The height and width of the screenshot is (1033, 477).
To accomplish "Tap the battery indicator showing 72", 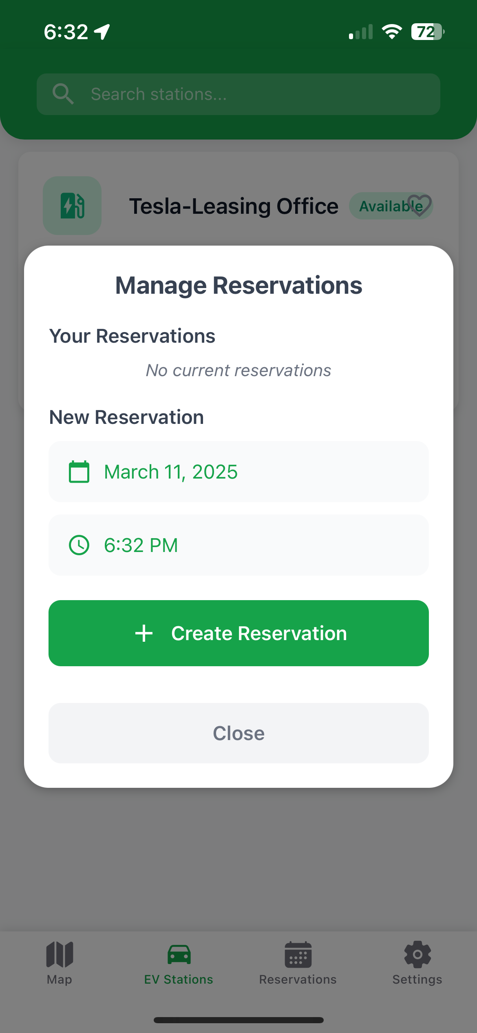I will pyautogui.click(x=428, y=31).
